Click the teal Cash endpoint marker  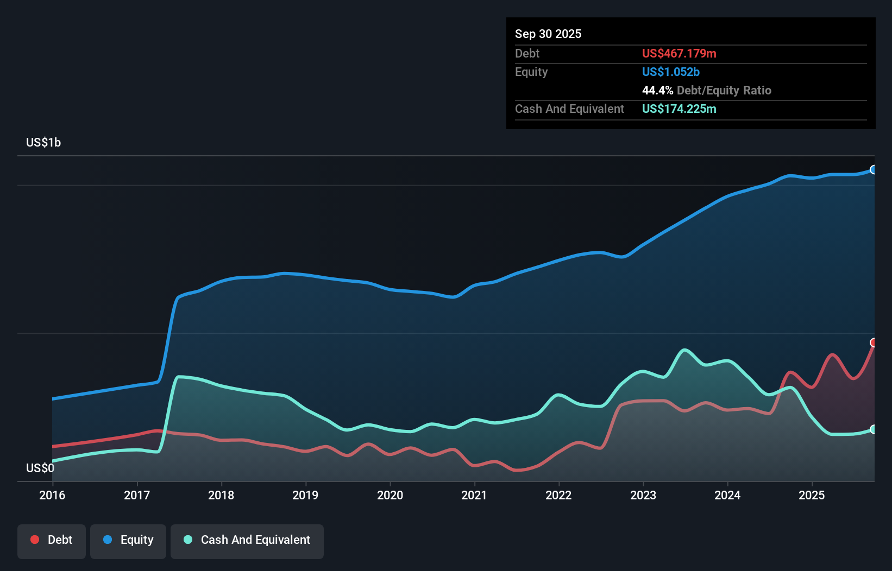(x=874, y=429)
